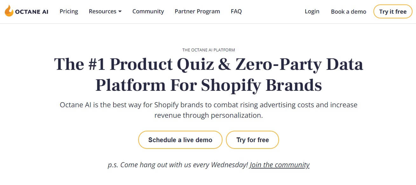
Task: Follow the Join the community link
Action: click(x=279, y=165)
